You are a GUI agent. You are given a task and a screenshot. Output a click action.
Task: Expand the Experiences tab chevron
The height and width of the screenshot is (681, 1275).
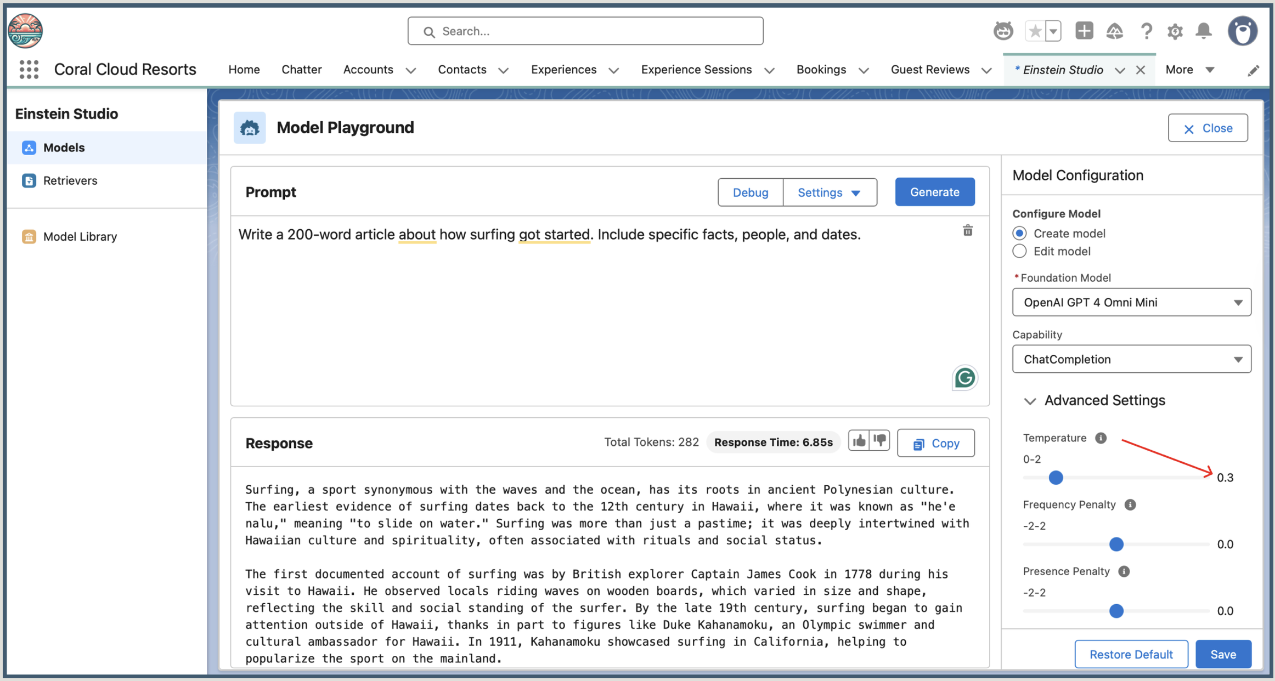click(614, 71)
